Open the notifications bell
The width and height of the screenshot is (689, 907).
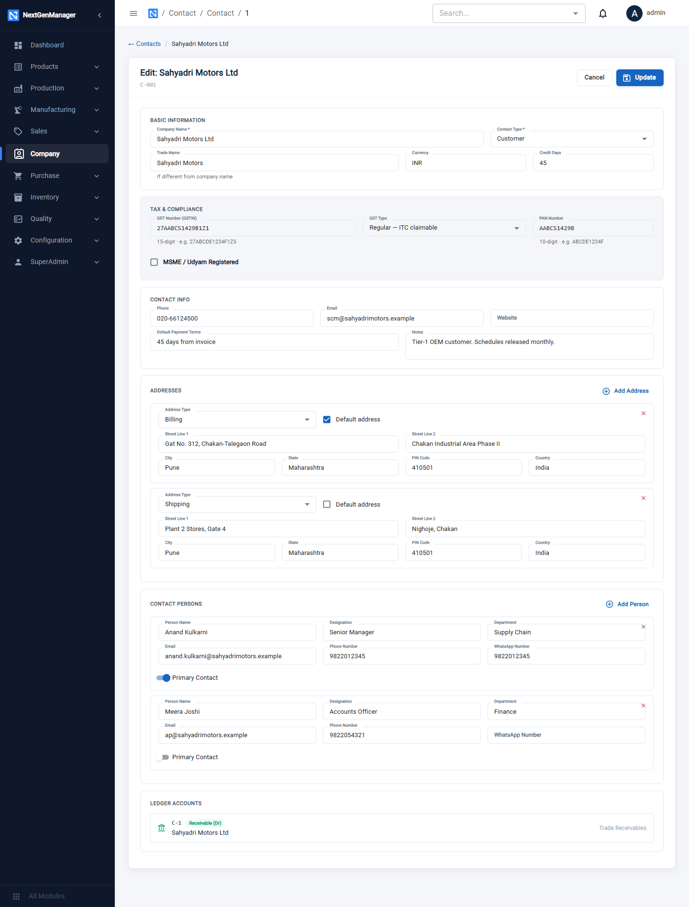click(x=603, y=13)
